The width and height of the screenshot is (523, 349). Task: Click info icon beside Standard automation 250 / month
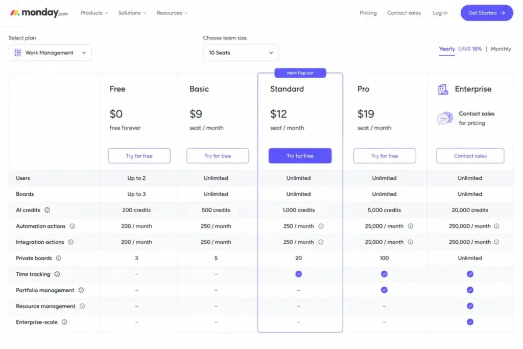321,226
